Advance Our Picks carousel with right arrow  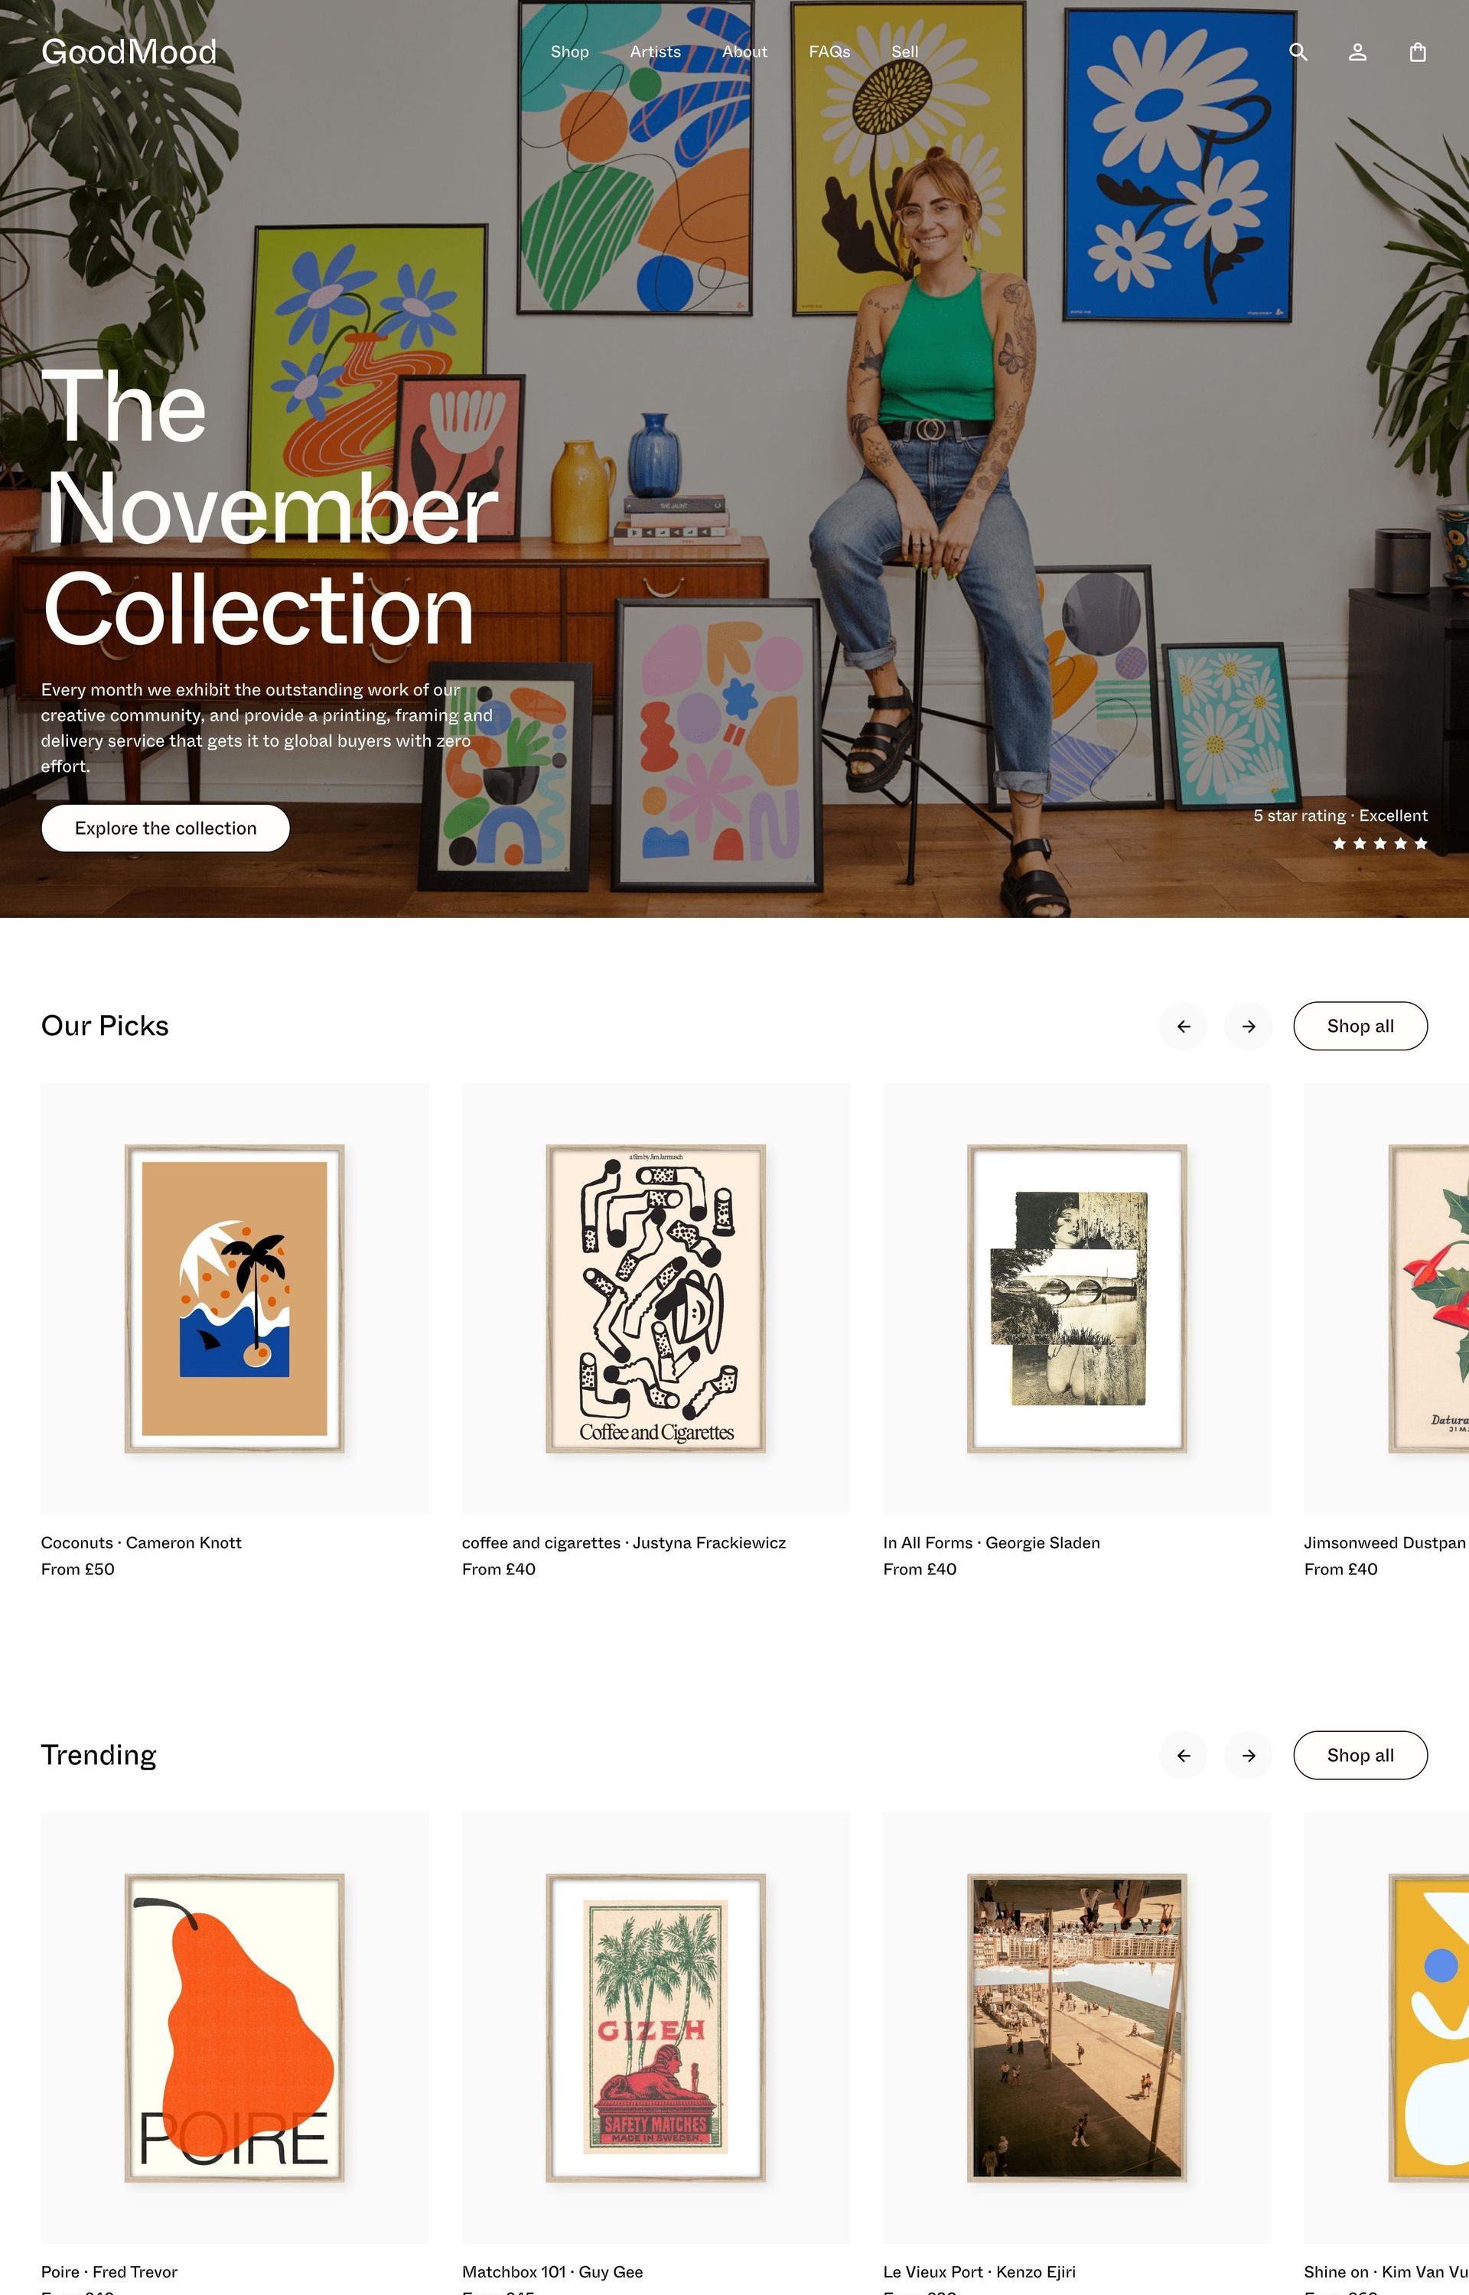(x=1249, y=1026)
